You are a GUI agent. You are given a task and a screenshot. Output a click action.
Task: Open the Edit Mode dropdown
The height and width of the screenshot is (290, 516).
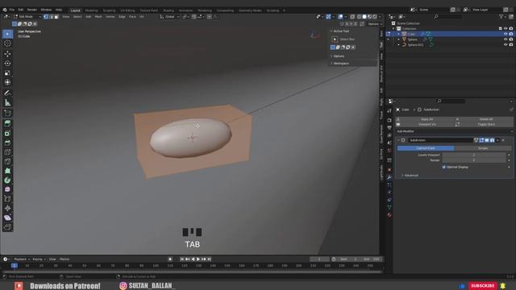(27, 16)
